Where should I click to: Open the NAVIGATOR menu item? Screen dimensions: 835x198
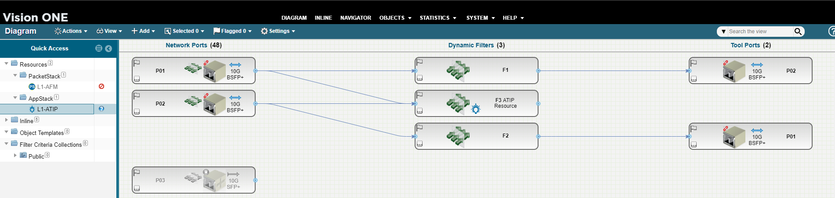pos(355,18)
